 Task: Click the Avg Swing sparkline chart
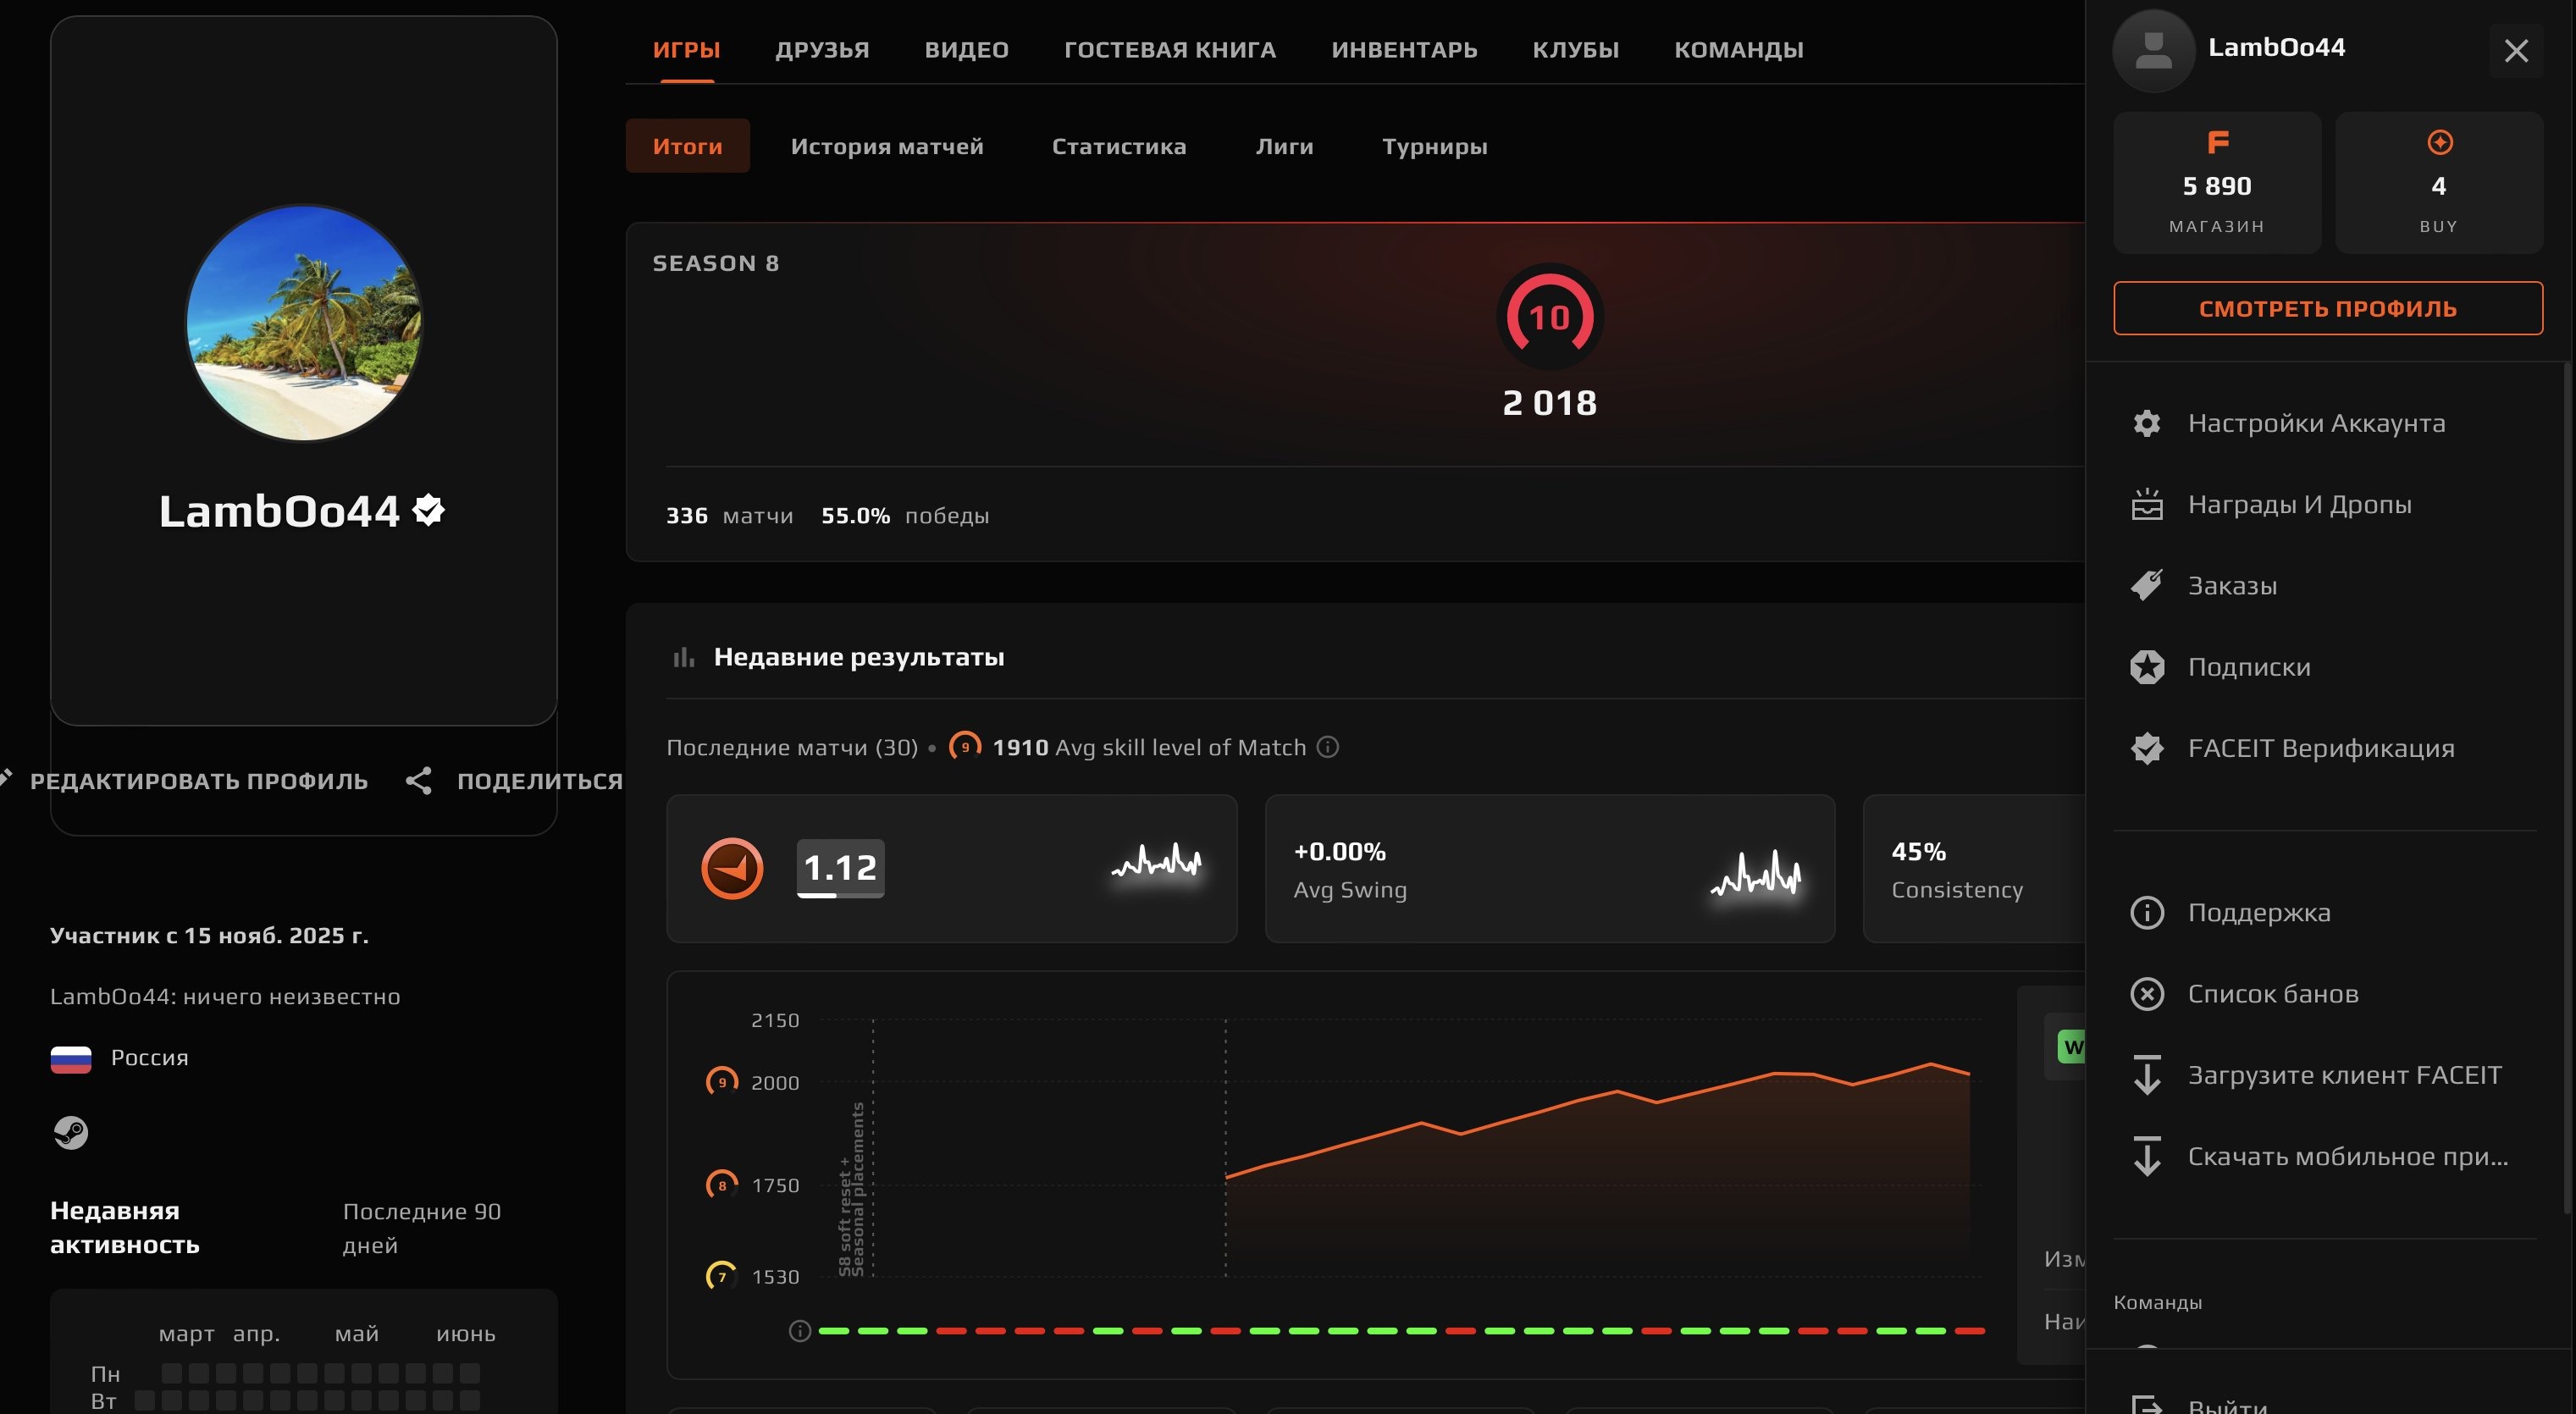click(x=1756, y=873)
